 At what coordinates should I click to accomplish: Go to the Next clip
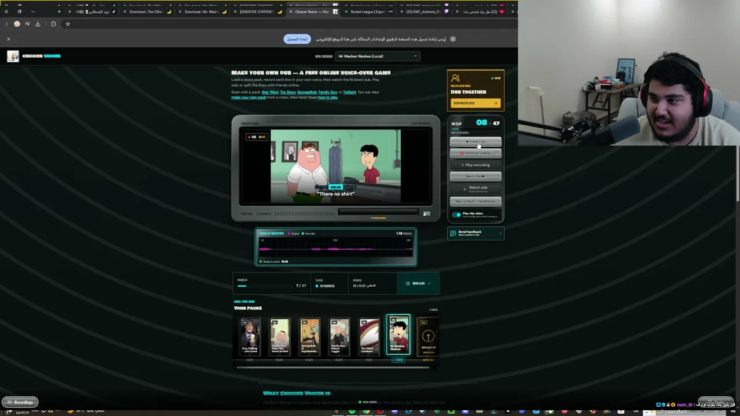(476, 176)
